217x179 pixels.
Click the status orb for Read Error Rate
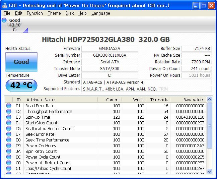[9, 106]
